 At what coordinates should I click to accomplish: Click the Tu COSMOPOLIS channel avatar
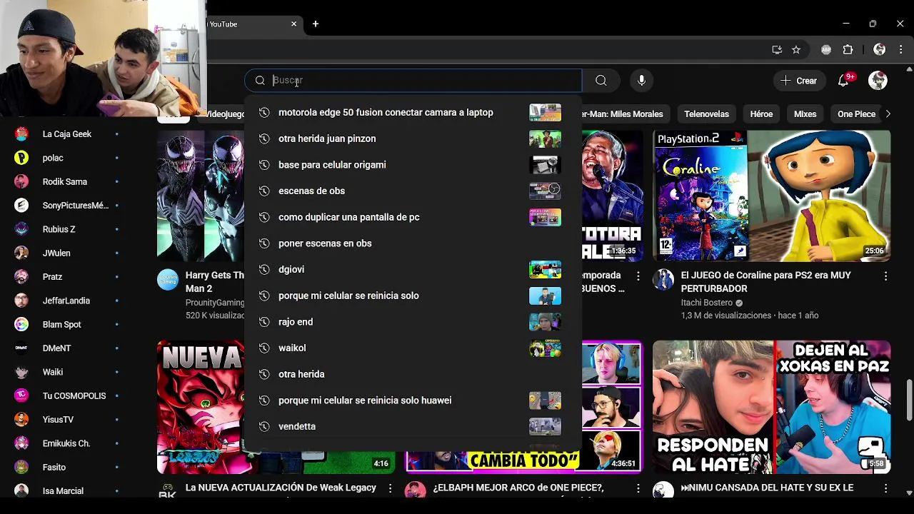pos(21,395)
